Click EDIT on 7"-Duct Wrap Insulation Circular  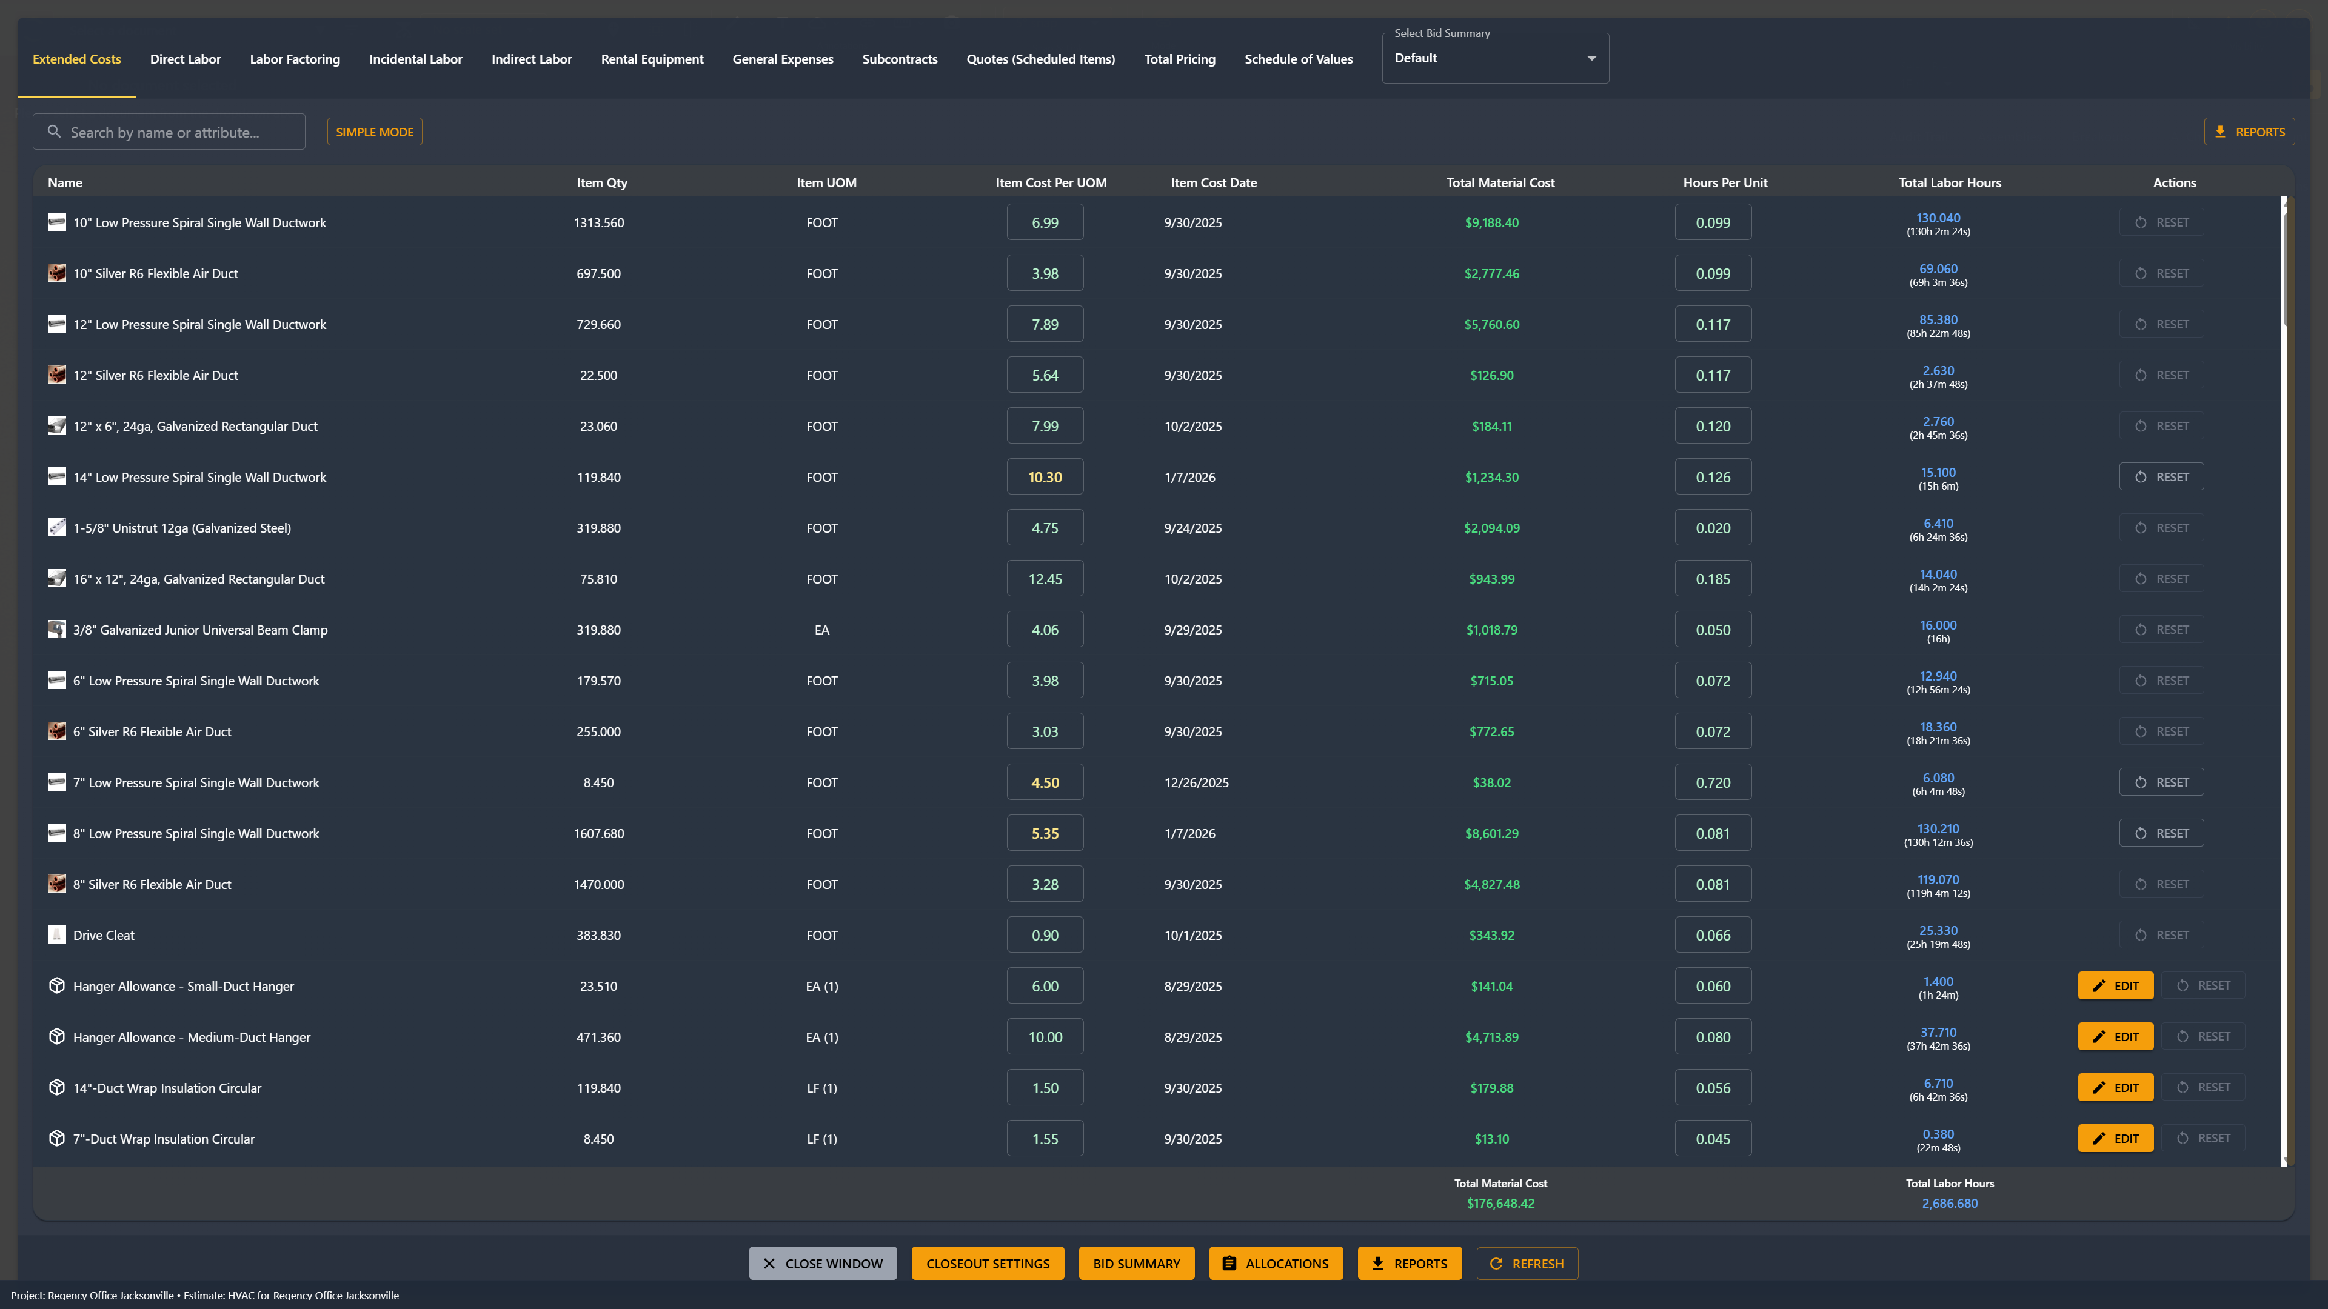pos(2116,1138)
